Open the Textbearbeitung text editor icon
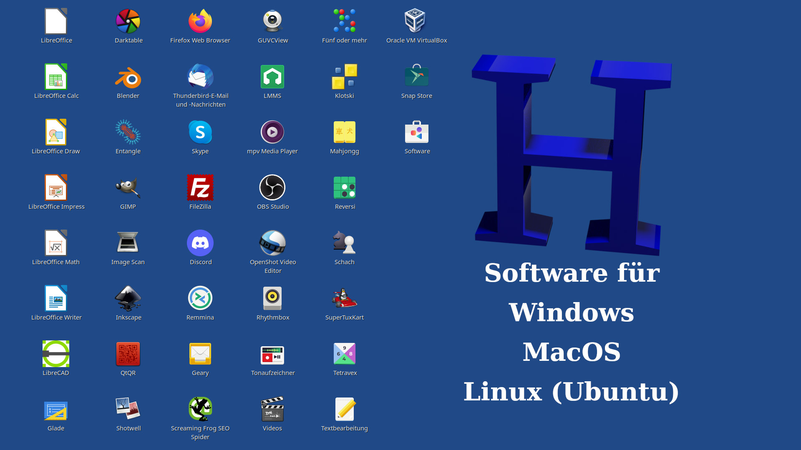This screenshot has height=450, width=801. tap(345, 409)
